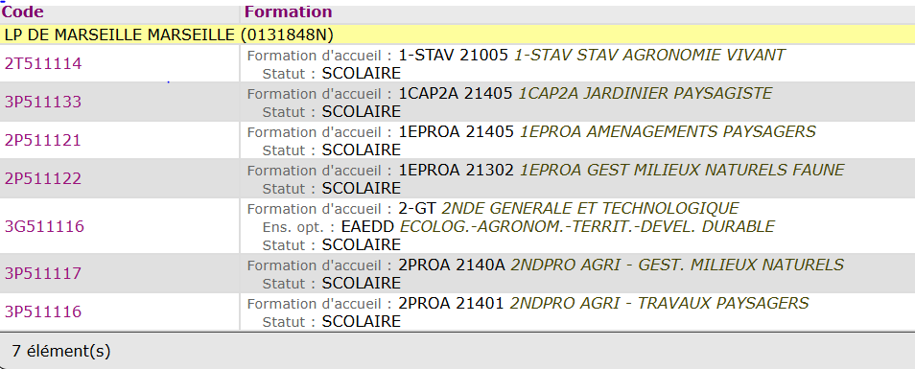915x369 pixels.
Task: Open code link 3P511116
Action: click(x=42, y=311)
